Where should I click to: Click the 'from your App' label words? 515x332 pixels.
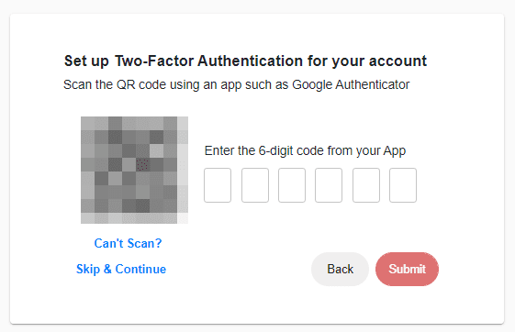pos(366,151)
